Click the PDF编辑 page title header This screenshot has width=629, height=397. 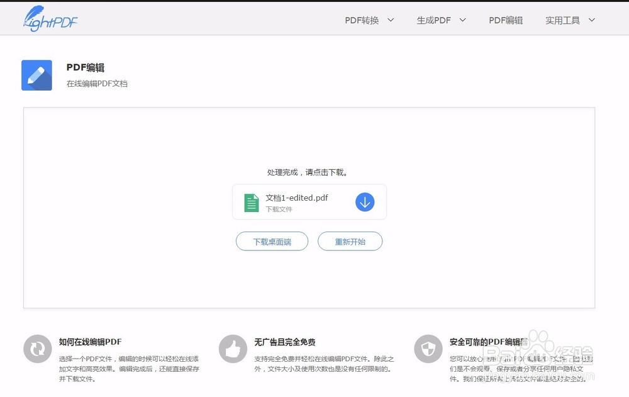coord(84,68)
